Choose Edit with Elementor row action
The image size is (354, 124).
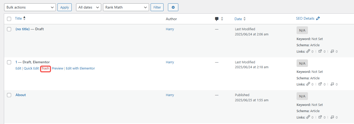(80, 68)
